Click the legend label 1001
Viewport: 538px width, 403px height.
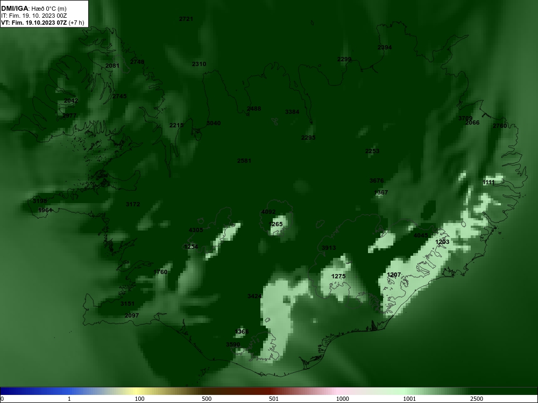[409, 399]
